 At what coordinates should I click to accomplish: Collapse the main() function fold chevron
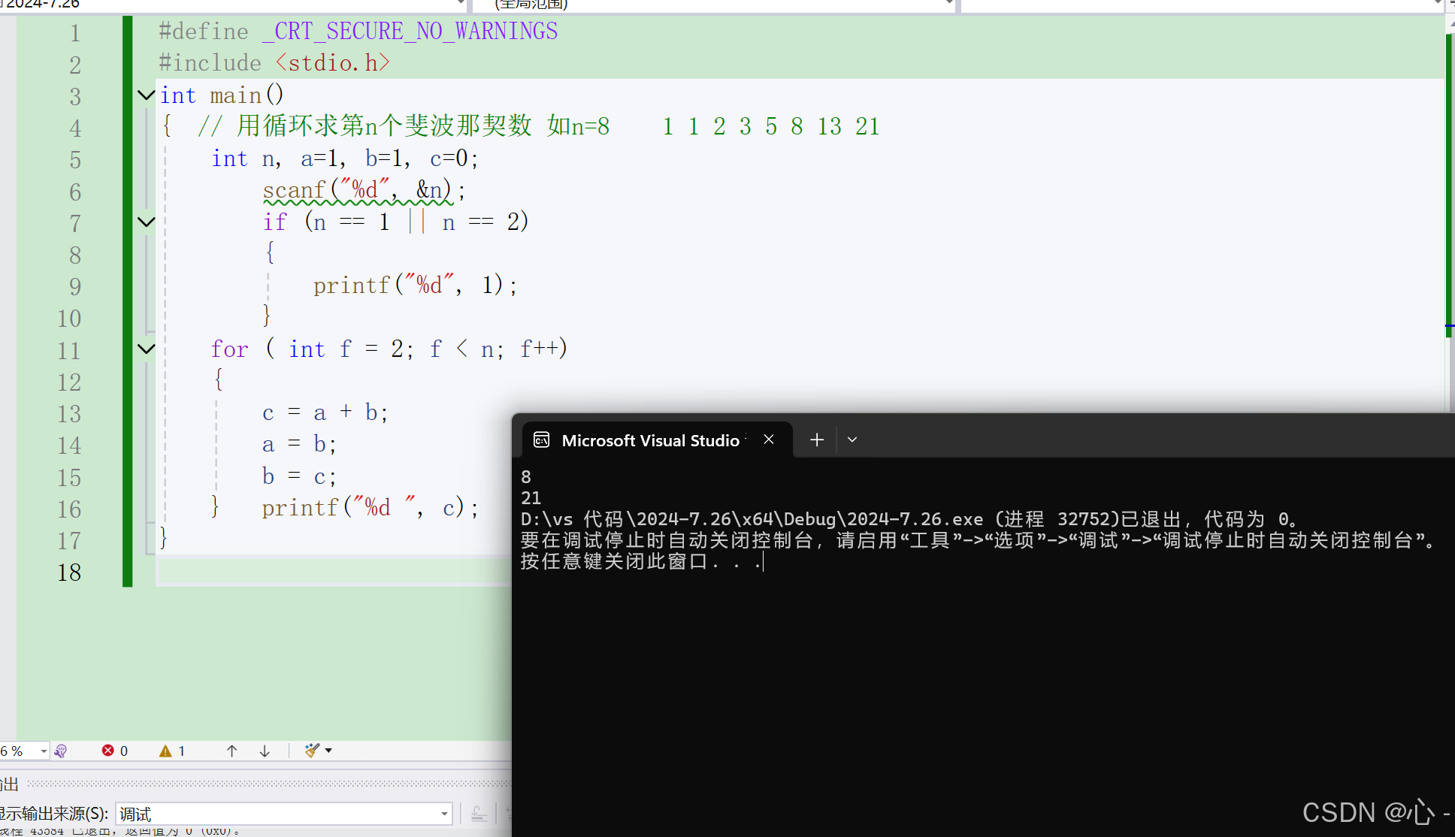coord(147,95)
